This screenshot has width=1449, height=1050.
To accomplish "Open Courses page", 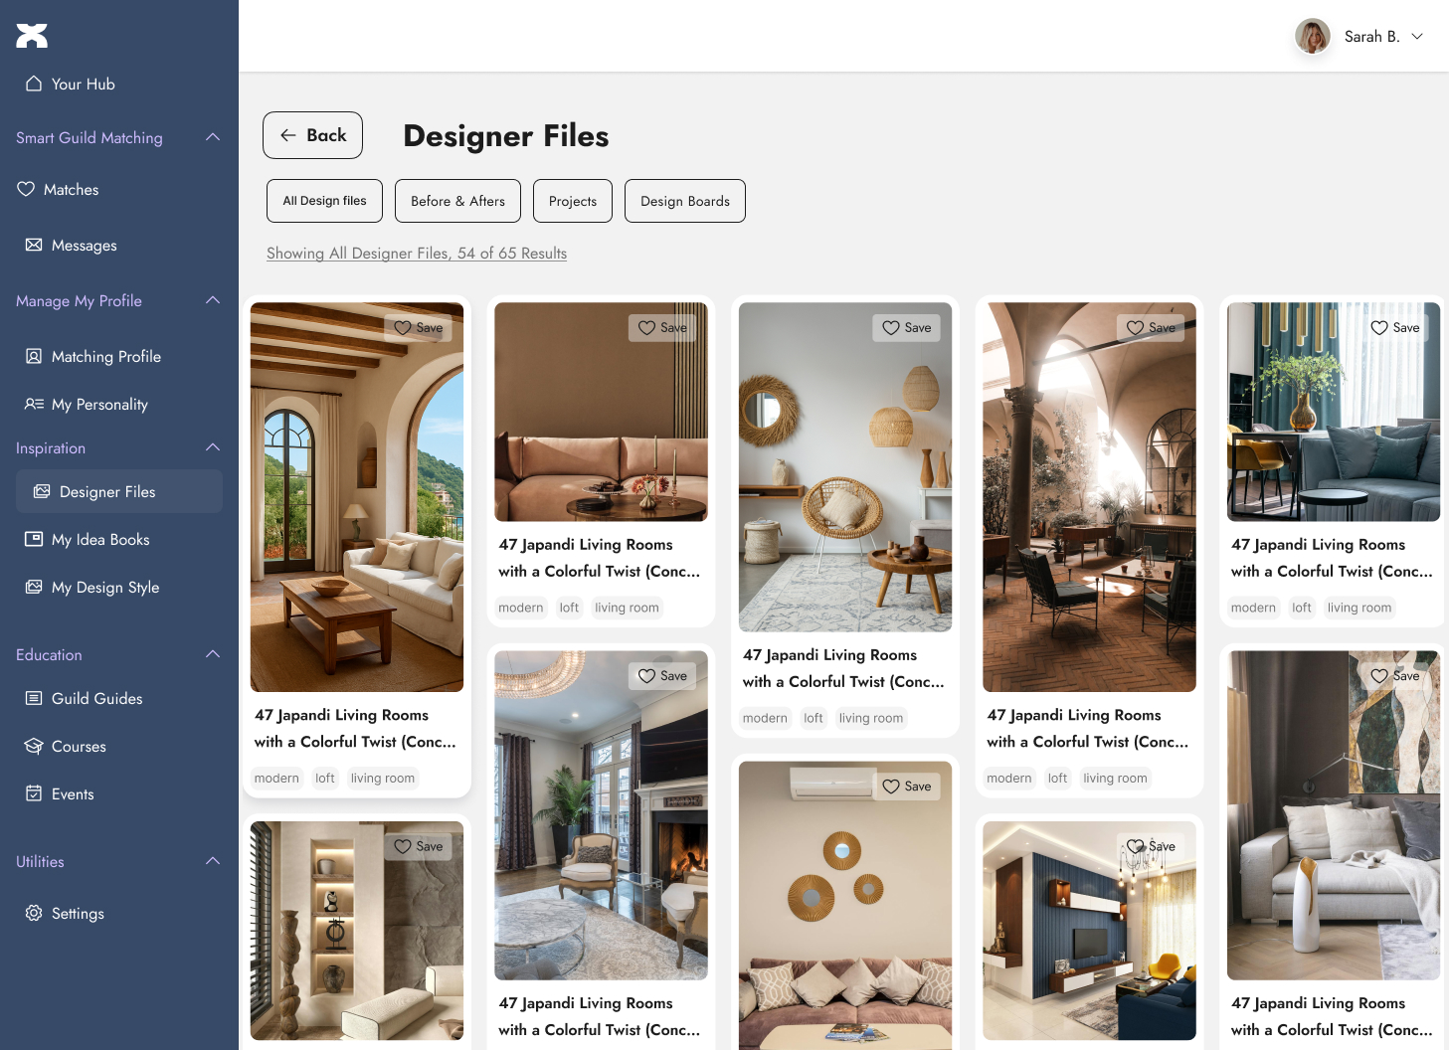I will (x=119, y=746).
